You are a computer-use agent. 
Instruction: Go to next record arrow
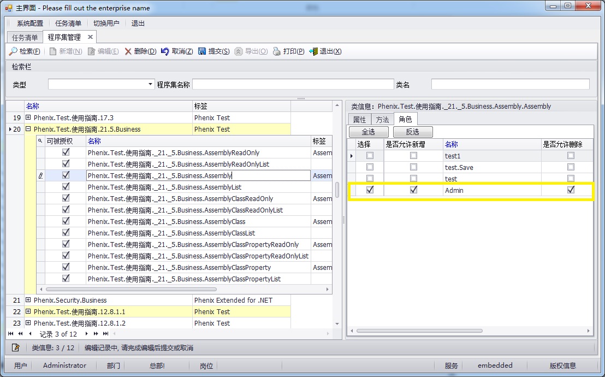(86, 334)
